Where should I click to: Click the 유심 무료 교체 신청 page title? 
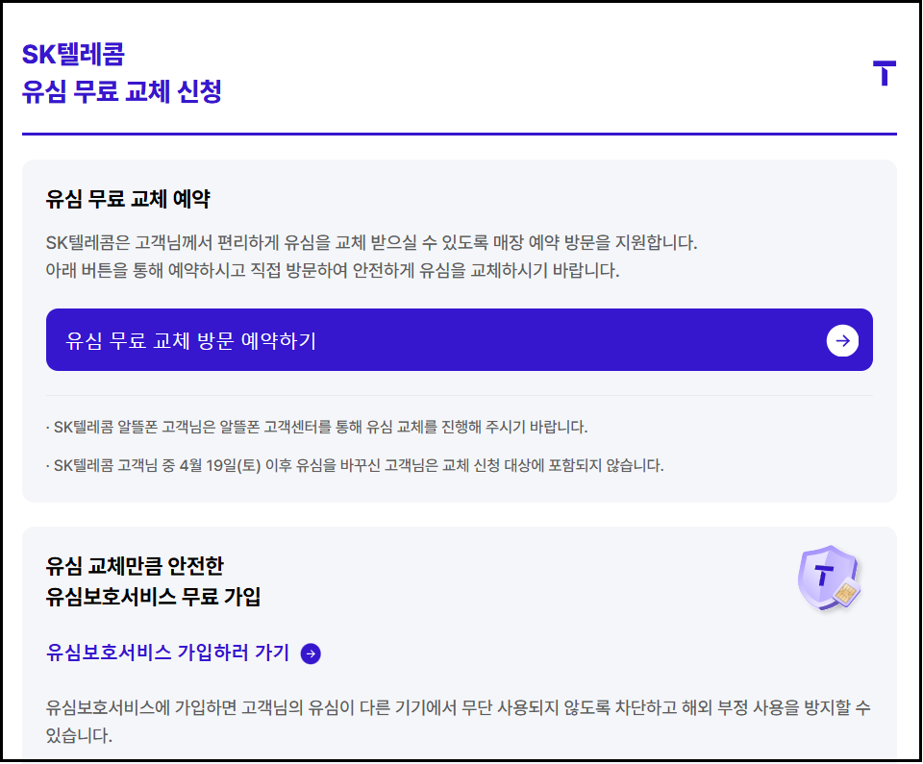click(122, 91)
